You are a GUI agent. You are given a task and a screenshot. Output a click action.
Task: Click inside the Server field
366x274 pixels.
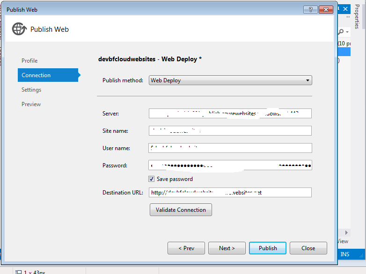[230, 114]
